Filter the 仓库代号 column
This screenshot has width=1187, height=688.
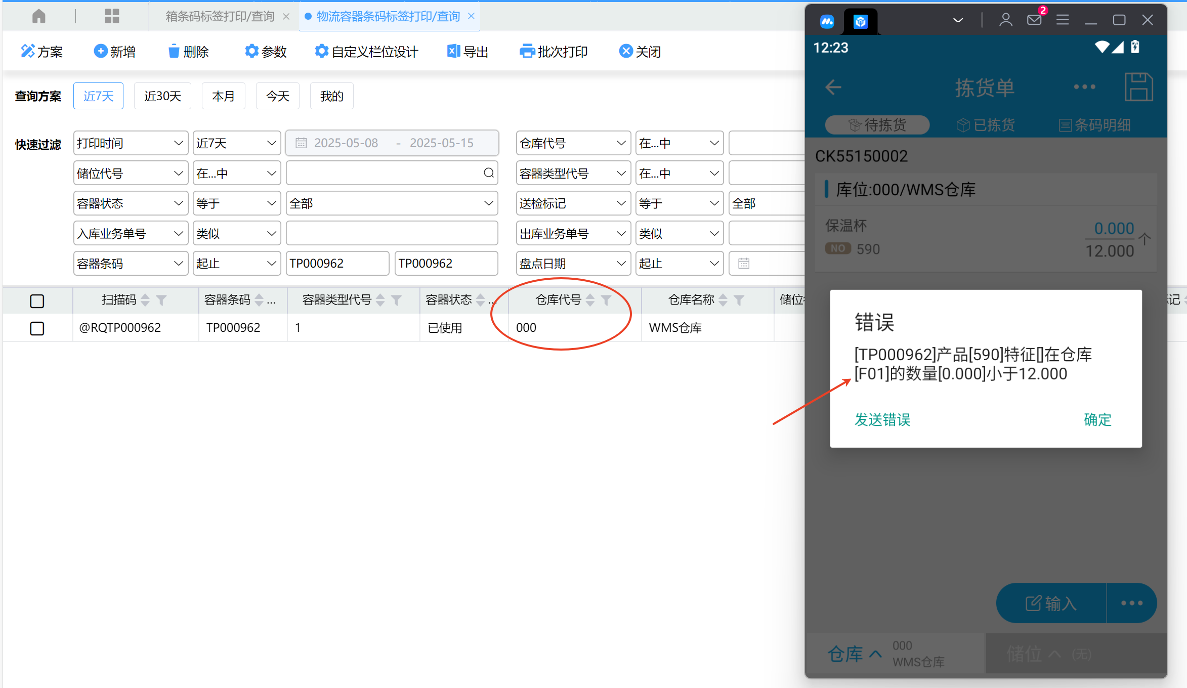point(606,300)
